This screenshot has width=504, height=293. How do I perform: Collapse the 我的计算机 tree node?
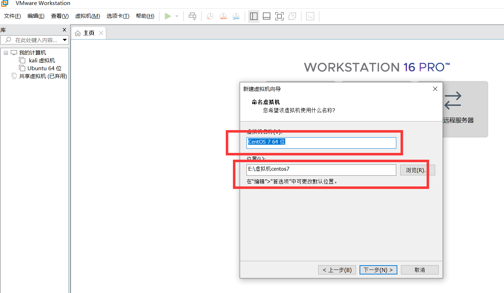[x=6, y=53]
